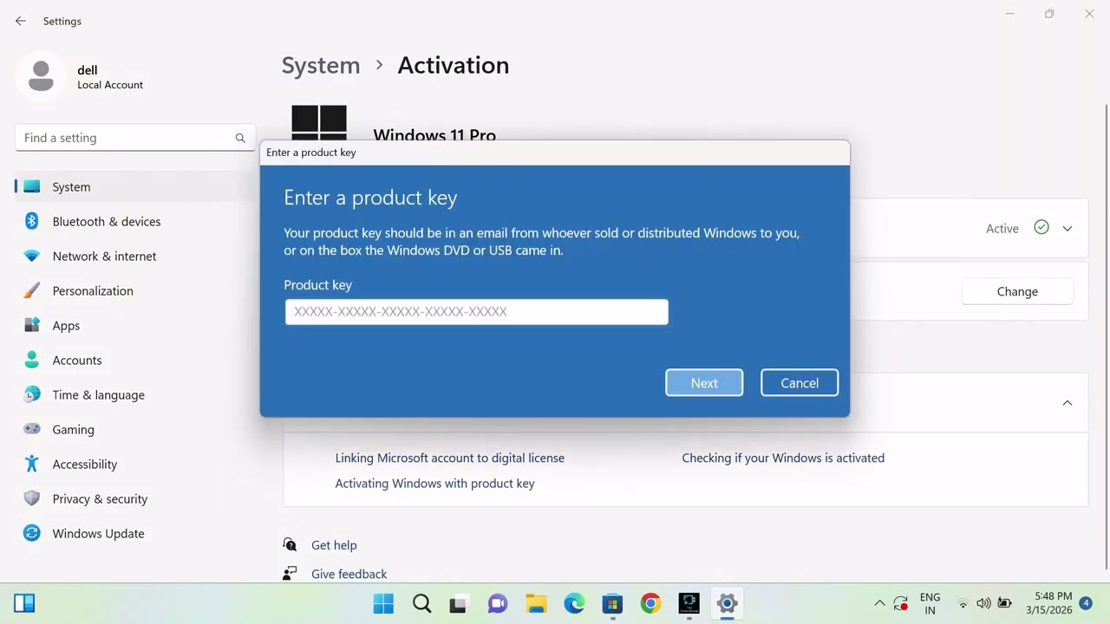Open the ENG IN language indicator
This screenshot has height=624, width=1110.
click(930, 603)
